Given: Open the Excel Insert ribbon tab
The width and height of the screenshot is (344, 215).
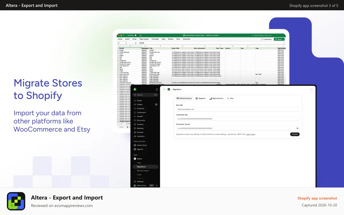Looking at the screenshot, I should click(x=127, y=39).
